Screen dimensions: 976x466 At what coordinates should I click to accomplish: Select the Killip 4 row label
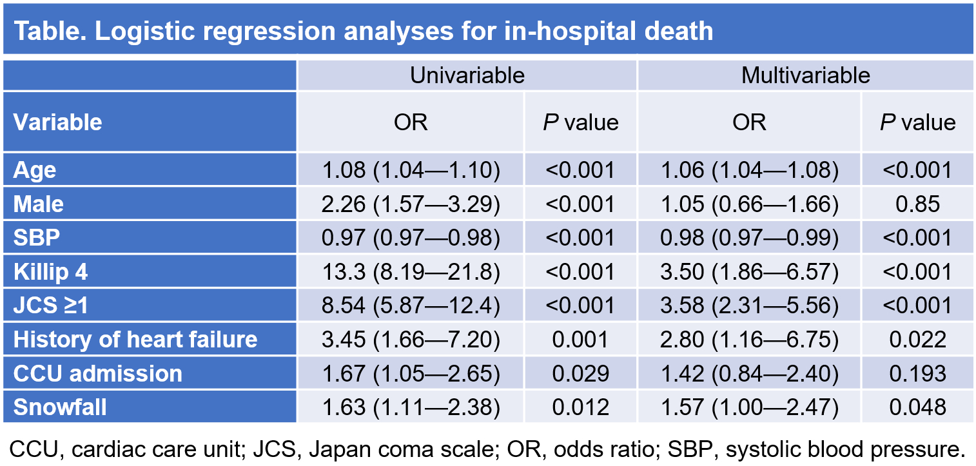[x=51, y=272]
